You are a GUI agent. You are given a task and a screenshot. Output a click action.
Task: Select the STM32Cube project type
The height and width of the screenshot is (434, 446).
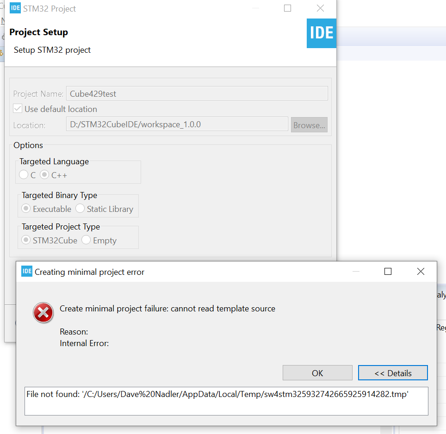pos(26,240)
